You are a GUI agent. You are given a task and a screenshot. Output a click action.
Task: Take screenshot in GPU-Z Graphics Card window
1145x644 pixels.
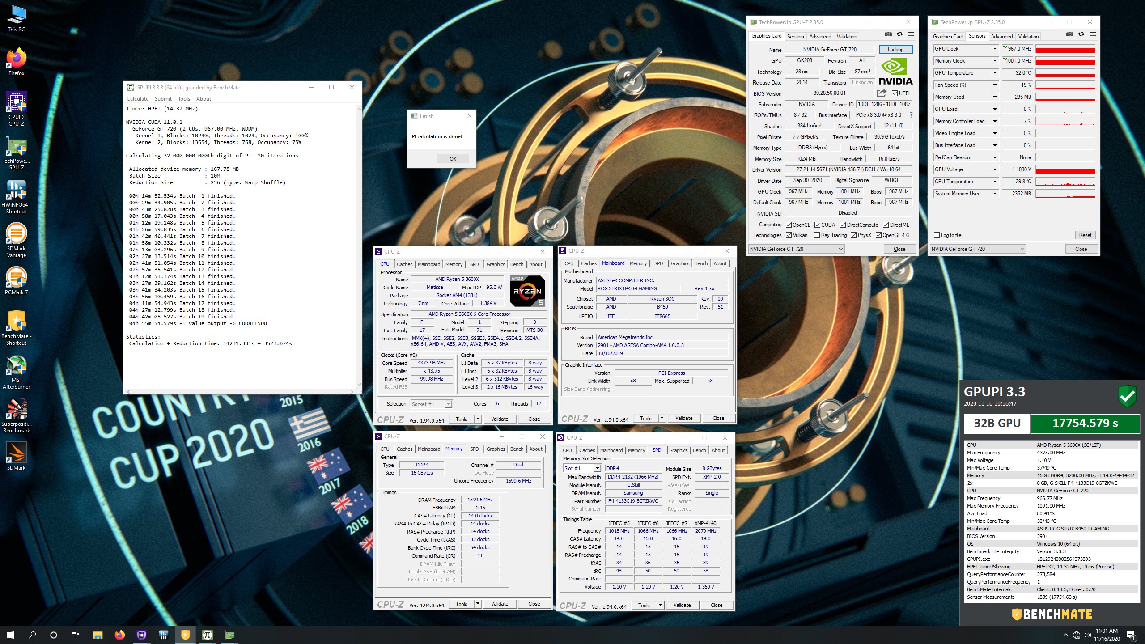pyautogui.click(x=888, y=34)
